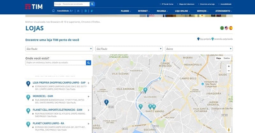Open the 2ª Via de Conta link

(167, 4)
